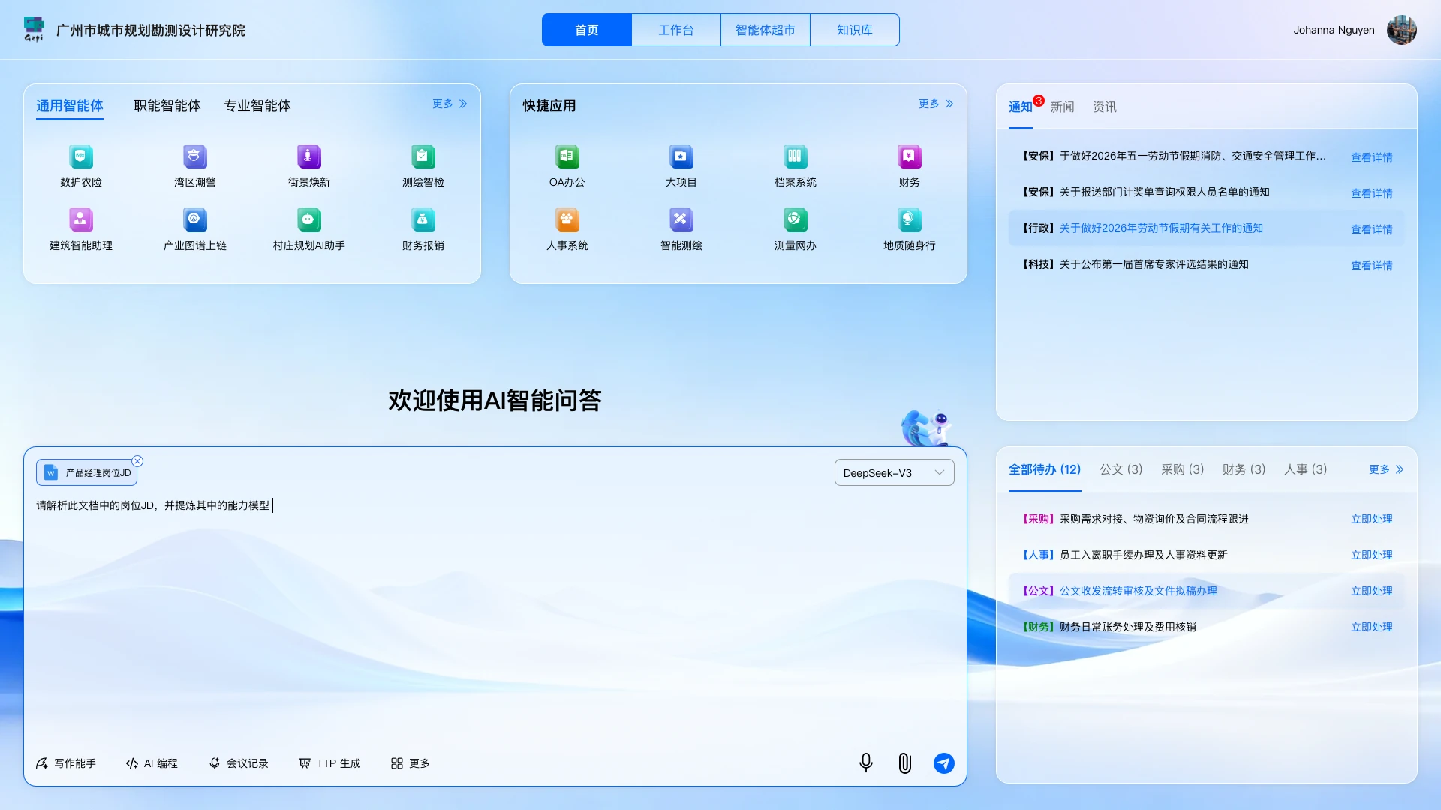Launch the 测量网办 quick app
The height and width of the screenshot is (810, 1441).
pyautogui.click(x=796, y=220)
